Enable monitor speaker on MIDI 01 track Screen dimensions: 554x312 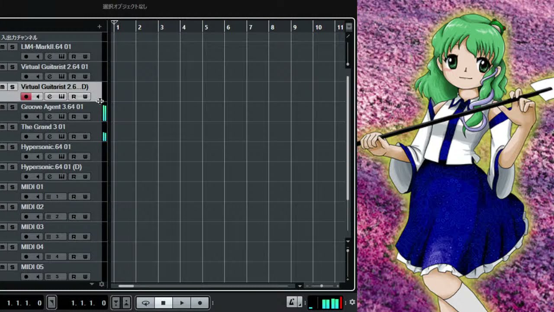tap(38, 197)
